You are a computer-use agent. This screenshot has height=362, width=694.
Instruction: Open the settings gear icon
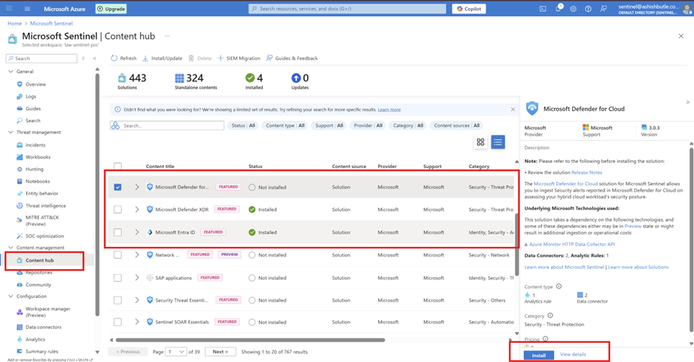(x=573, y=9)
